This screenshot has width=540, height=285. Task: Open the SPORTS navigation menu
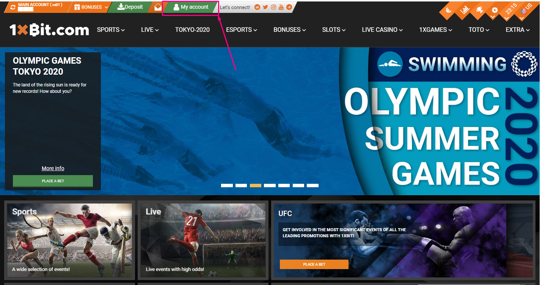(x=111, y=30)
